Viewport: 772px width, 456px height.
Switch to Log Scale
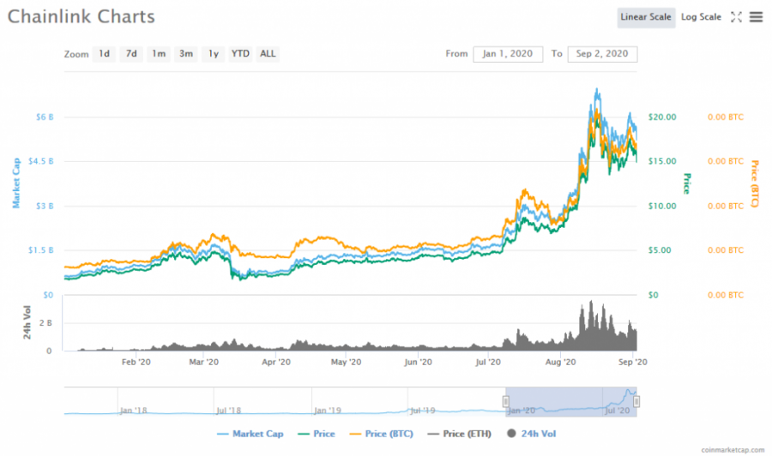(x=701, y=17)
